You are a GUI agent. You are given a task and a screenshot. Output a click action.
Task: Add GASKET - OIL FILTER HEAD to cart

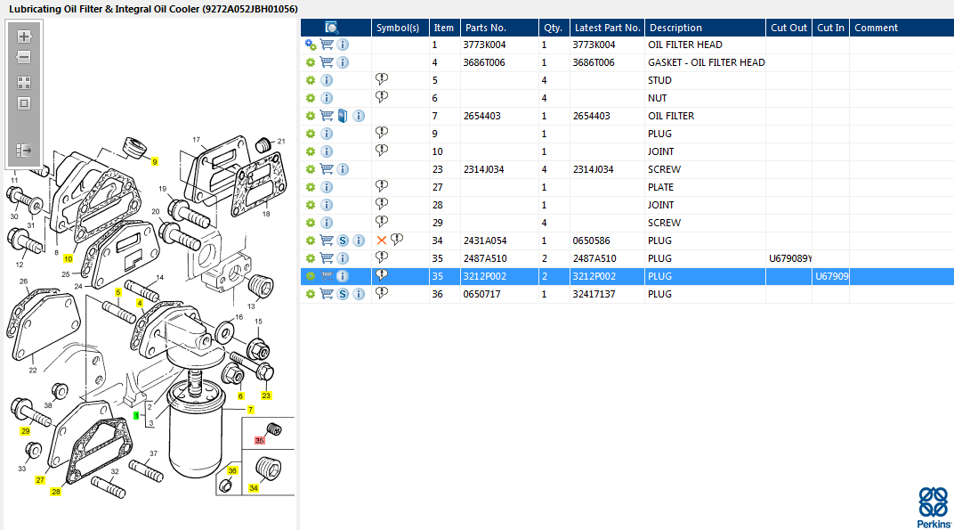327,62
